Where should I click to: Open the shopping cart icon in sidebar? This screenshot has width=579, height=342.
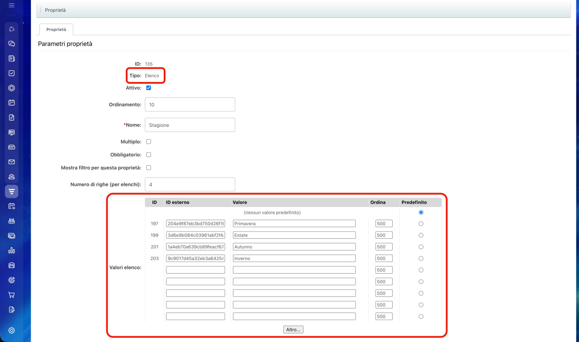pyautogui.click(x=12, y=295)
